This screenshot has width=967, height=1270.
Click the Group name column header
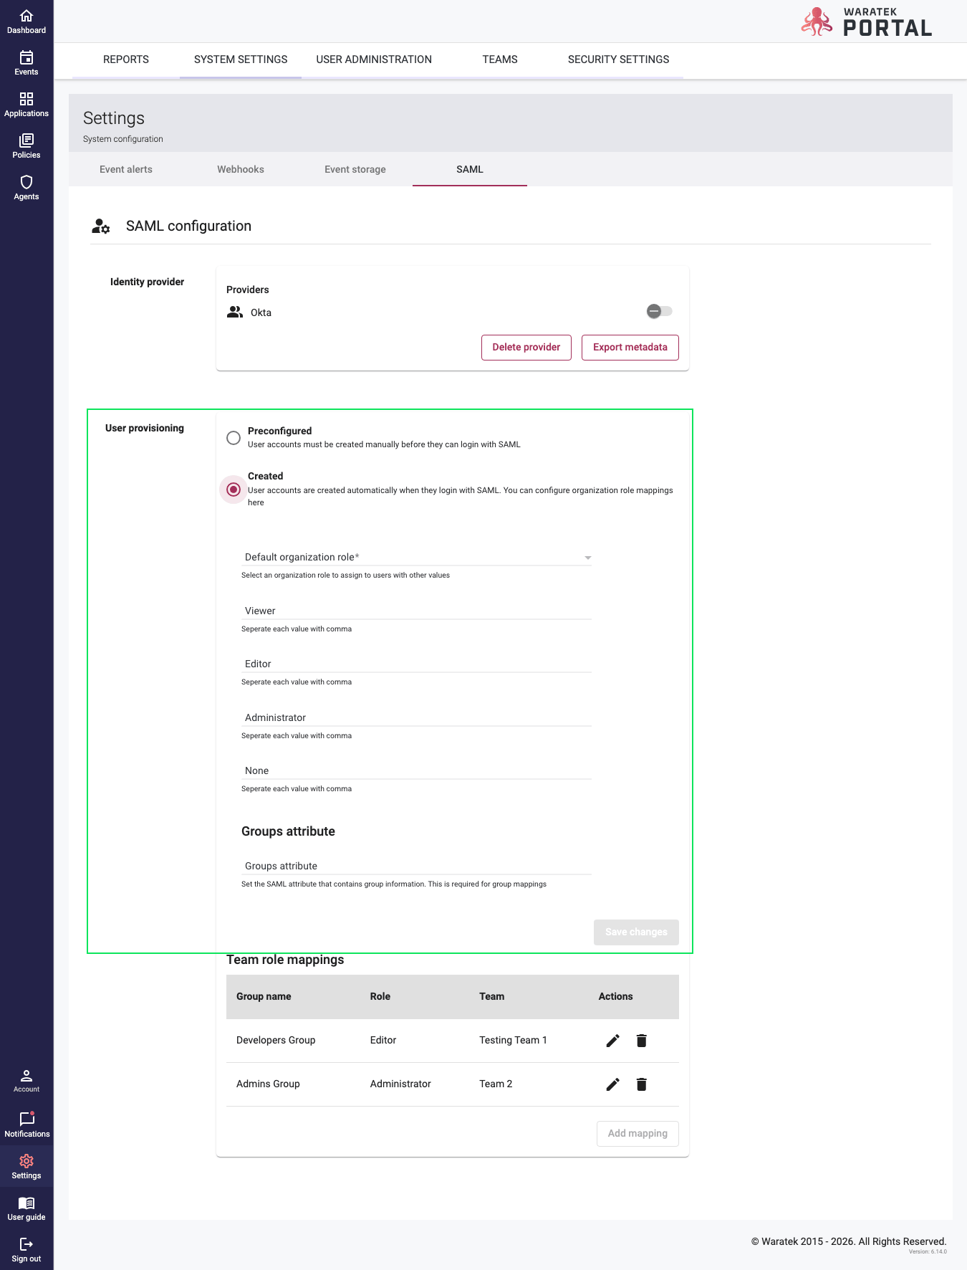(x=264, y=996)
